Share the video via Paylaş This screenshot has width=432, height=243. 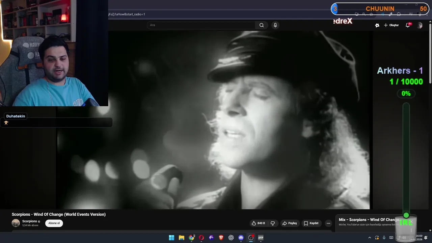(290, 223)
